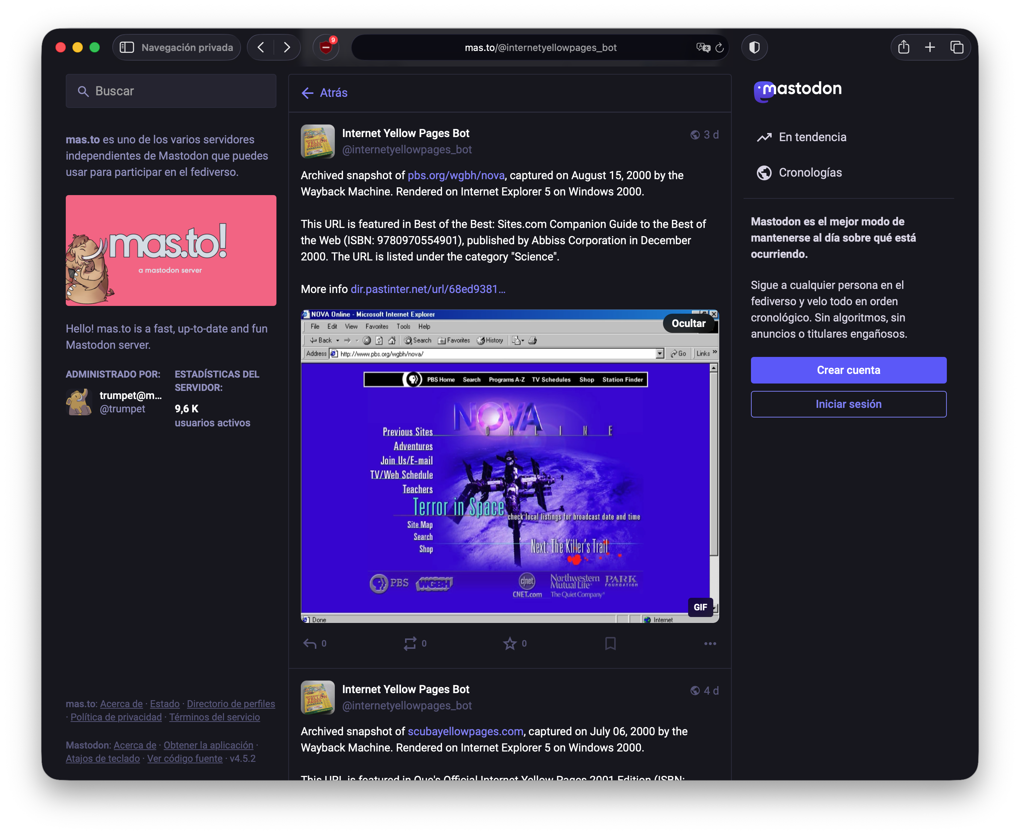The image size is (1020, 835).
Task: Show the tab overview icon
Action: click(x=956, y=47)
